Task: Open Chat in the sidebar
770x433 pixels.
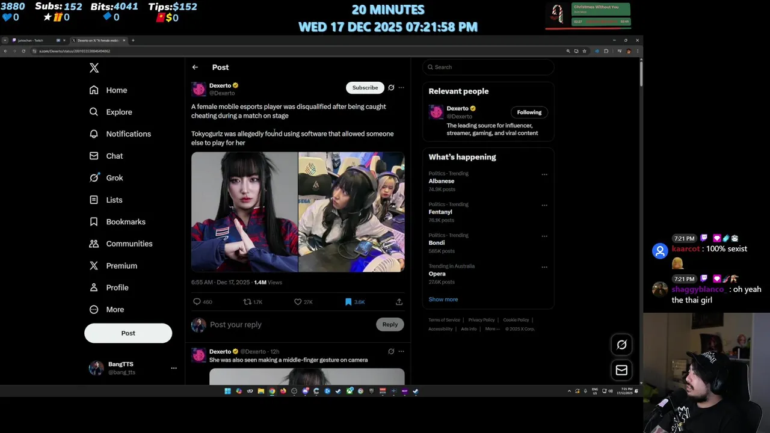Action: click(x=106, y=156)
